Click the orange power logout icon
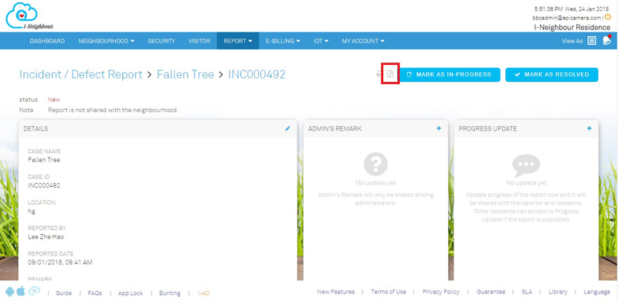 point(608,17)
